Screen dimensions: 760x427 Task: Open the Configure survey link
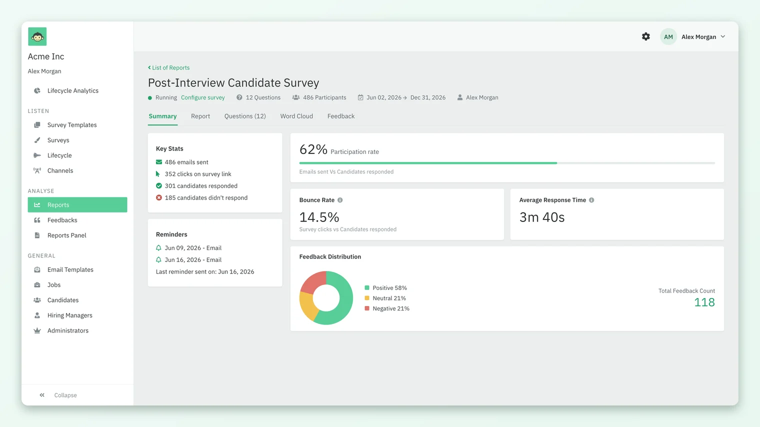pos(203,97)
